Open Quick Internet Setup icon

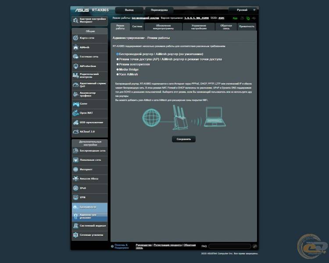[x=75, y=20]
